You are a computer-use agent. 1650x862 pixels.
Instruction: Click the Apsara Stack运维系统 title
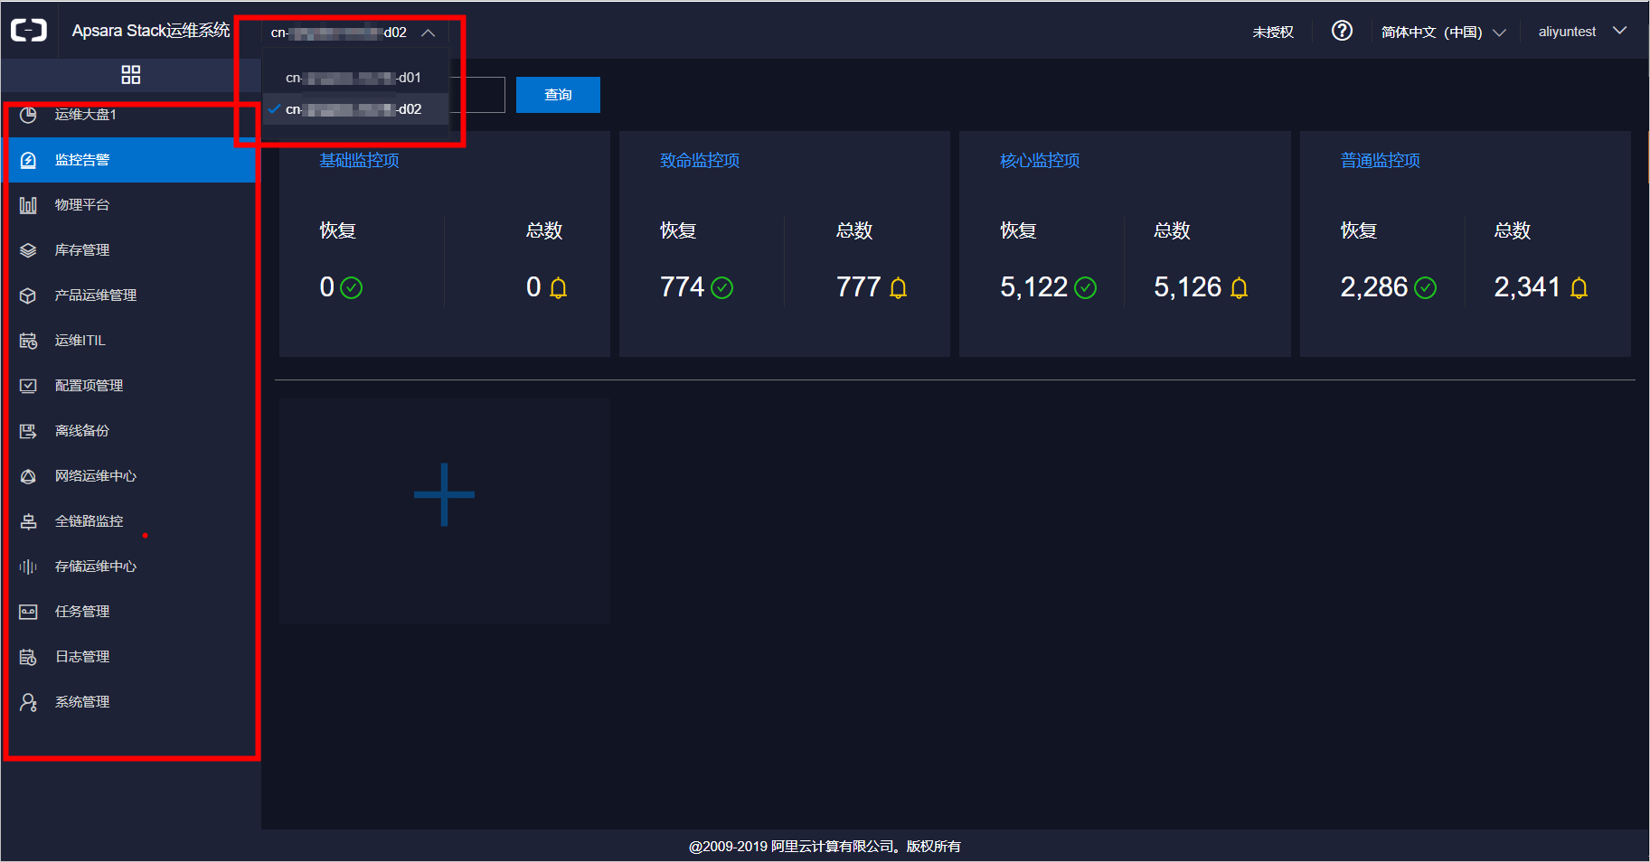(x=151, y=31)
